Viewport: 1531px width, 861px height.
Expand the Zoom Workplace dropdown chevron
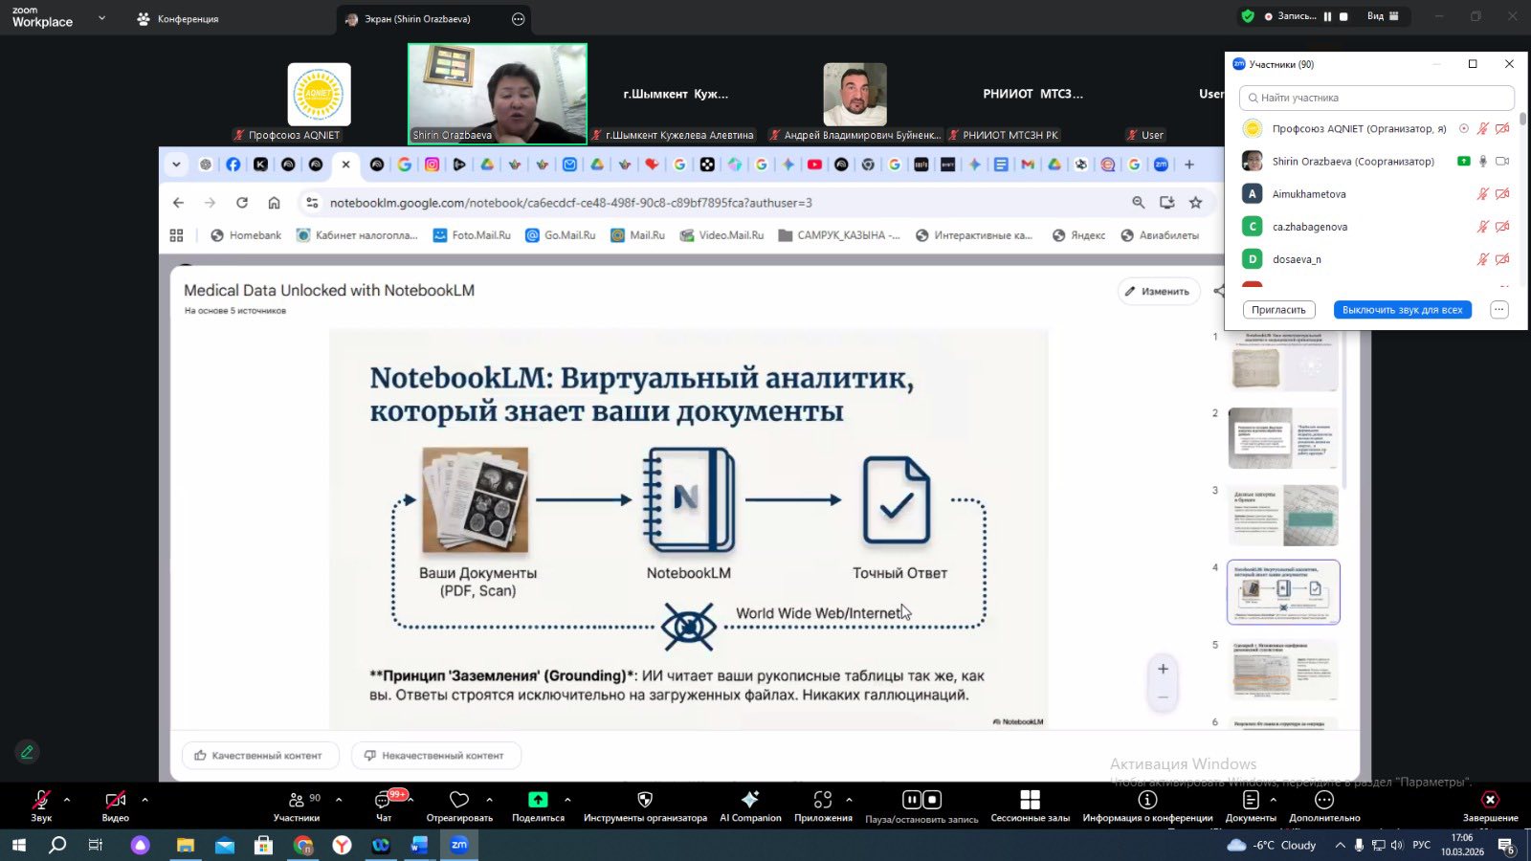coord(101,18)
